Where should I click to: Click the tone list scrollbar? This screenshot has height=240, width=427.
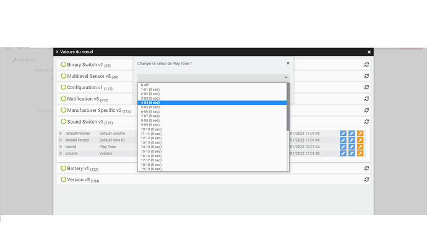pos(288,107)
